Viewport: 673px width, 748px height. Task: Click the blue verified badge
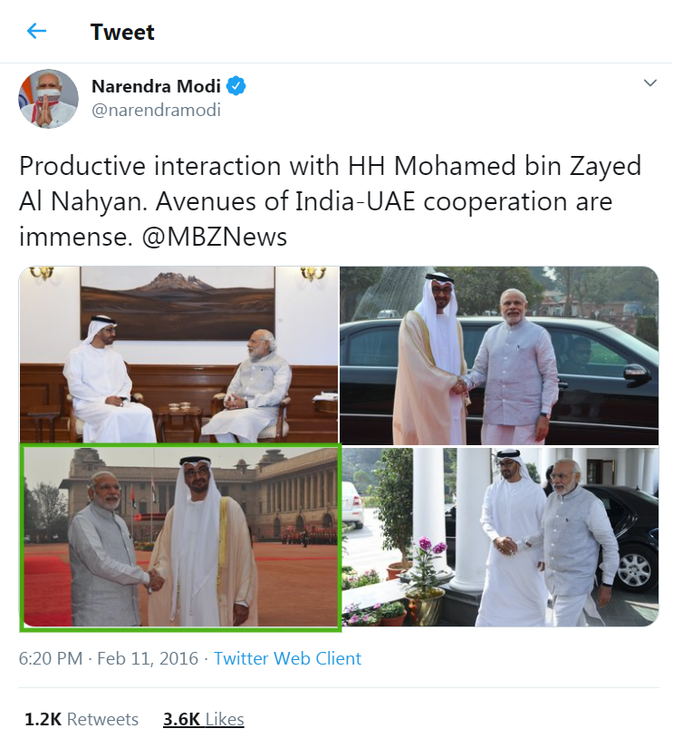pyautogui.click(x=236, y=86)
